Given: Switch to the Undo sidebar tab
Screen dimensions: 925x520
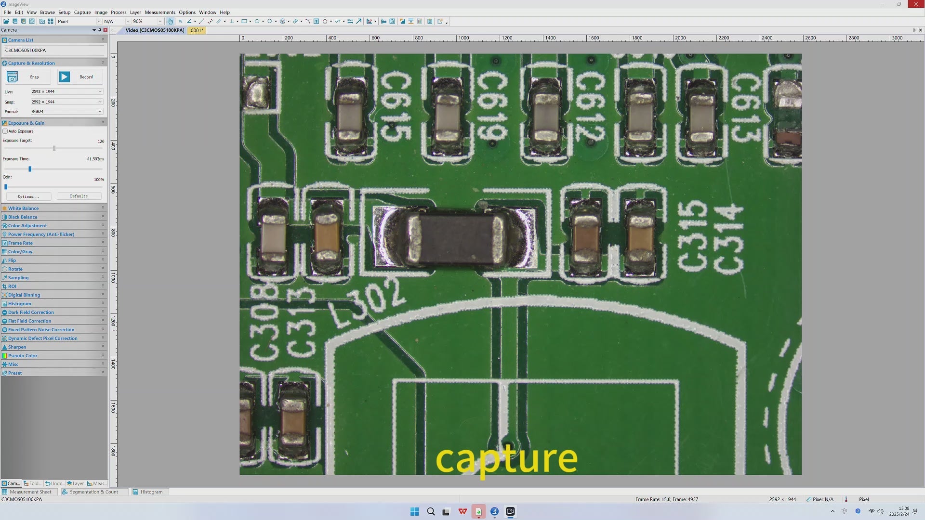Looking at the screenshot, I should point(54,483).
